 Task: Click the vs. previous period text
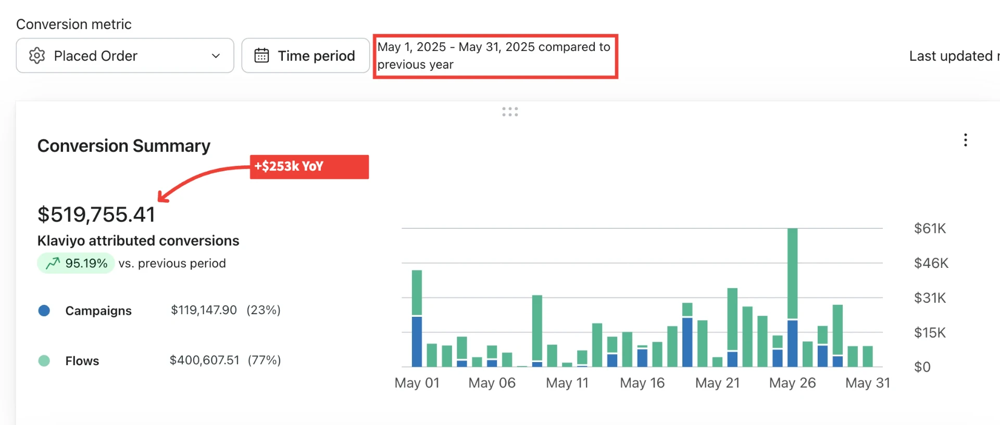[172, 263]
